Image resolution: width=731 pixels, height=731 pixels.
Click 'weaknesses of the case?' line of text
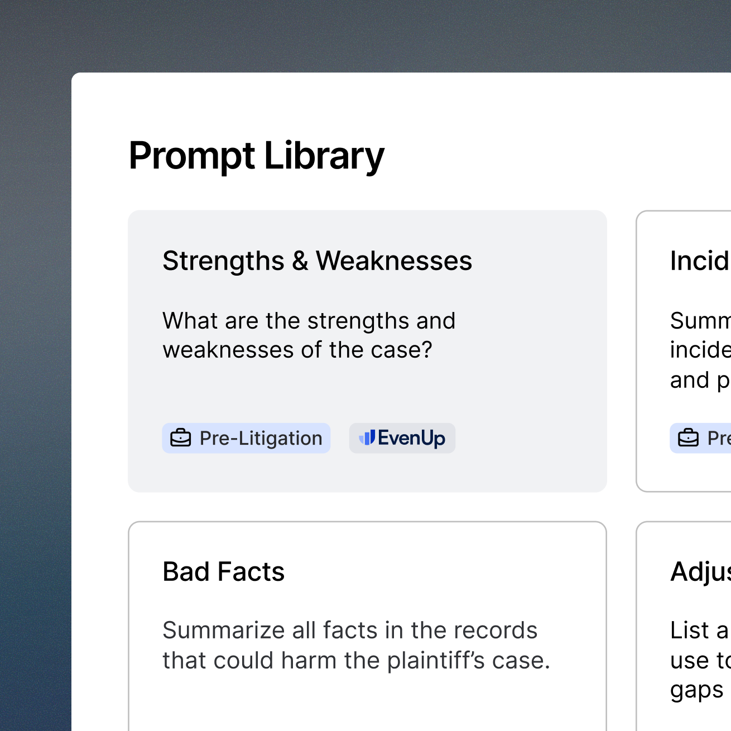297,350
